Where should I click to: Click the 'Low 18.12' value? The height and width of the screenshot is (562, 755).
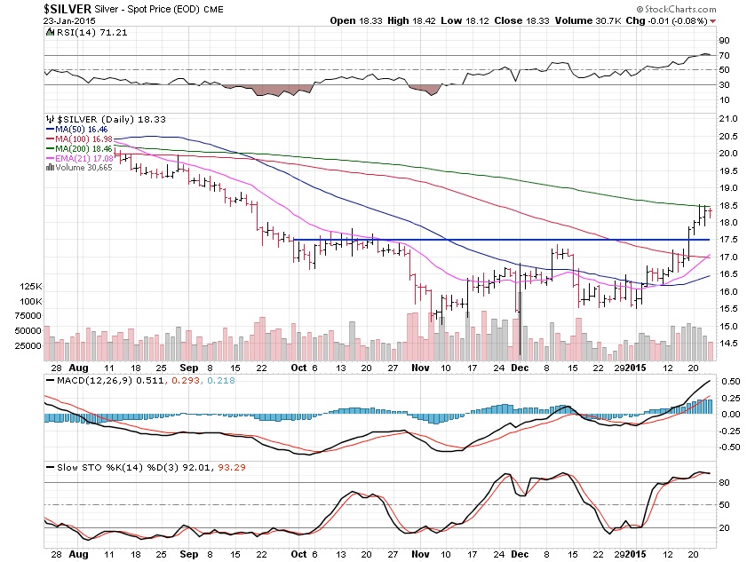[x=465, y=20]
